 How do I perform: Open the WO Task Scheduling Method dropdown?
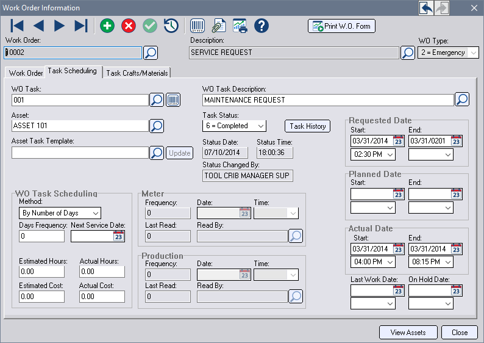[95, 213]
